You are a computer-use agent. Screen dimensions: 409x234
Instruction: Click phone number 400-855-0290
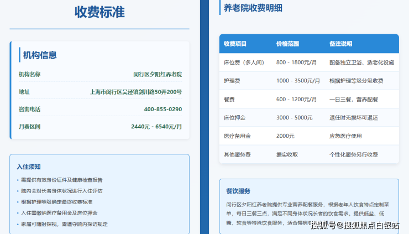(x=162, y=109)
